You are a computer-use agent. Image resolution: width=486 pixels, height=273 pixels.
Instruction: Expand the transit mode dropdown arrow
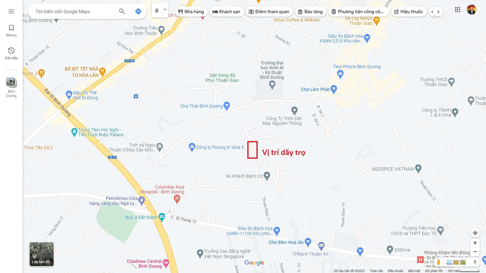(165, 10)
